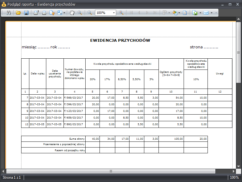242x182 pixels.
Task: Expand the page background color dropdown
Action: point(179,13)
